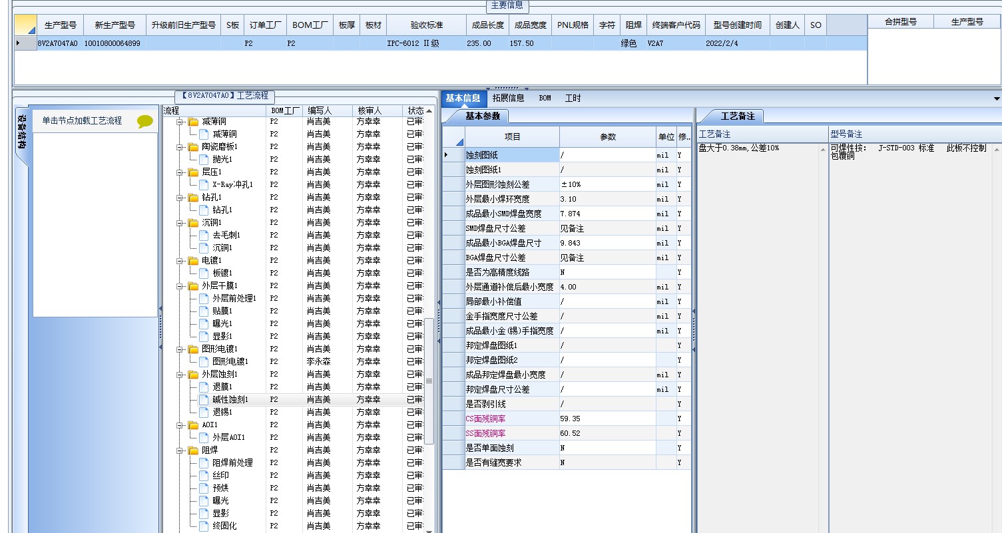Click the select-all corner of the 基本参数 grid
Image resolution: width=1002 pixels, height=533 pixels.
(453, 137)
